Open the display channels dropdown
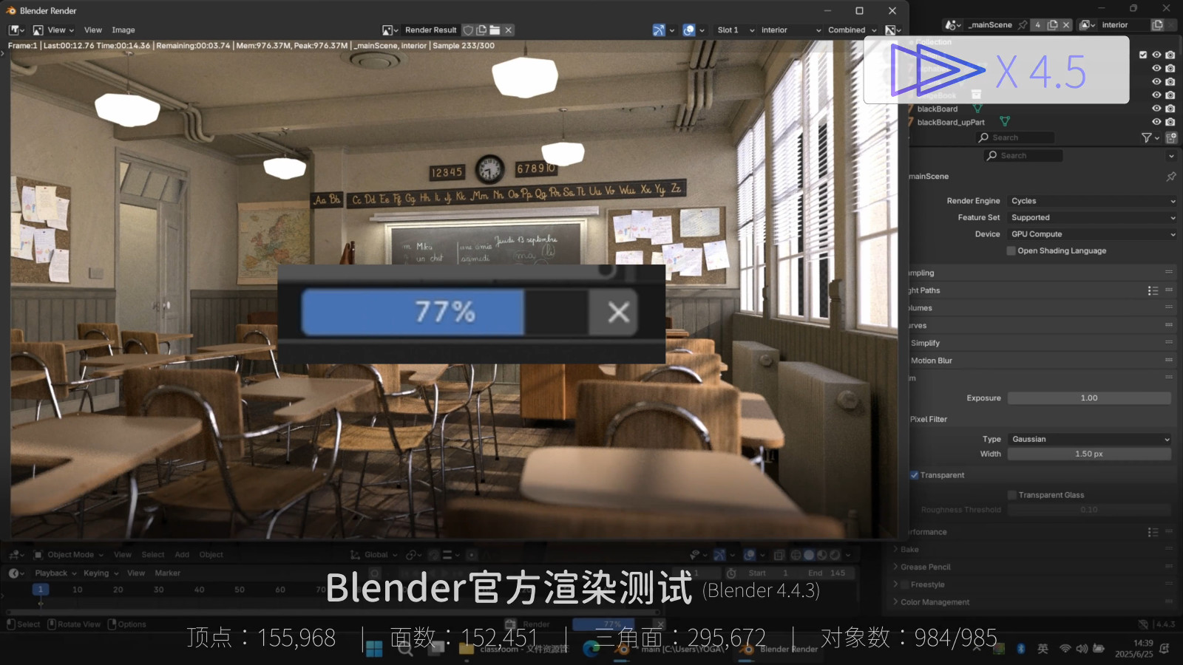 pyautogui.click(x=893, y=30)
